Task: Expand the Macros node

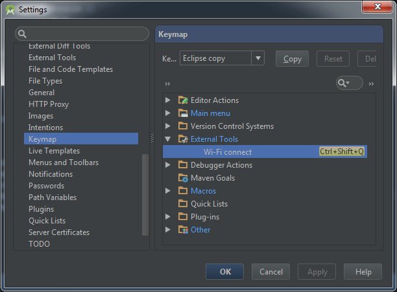Action: click(167, 190)
